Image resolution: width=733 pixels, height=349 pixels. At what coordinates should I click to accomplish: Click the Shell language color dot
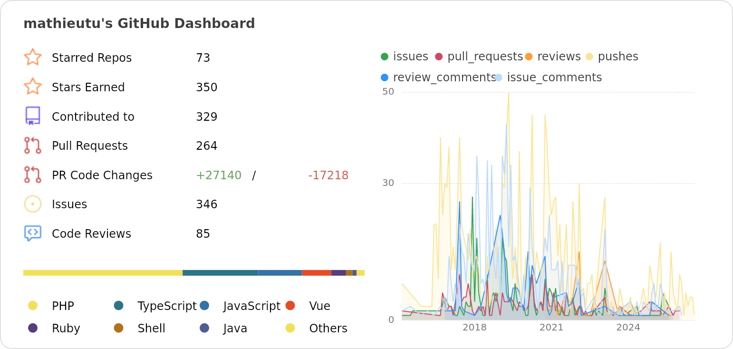coord(119,328)
